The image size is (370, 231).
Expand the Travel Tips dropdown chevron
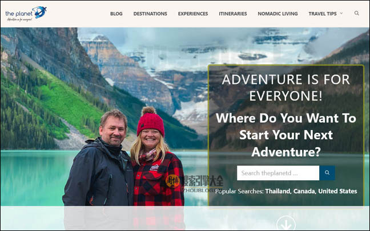point(341,13)
